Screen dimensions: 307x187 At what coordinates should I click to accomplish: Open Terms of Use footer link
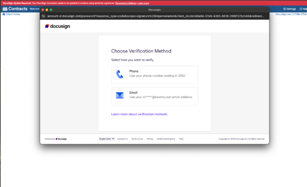(137, 139)
